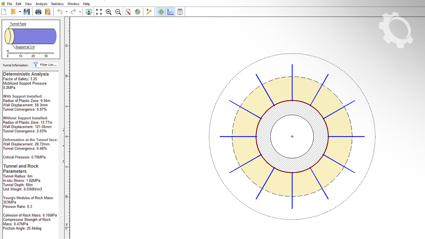The image size is (425, 239).
Task: Print the tunnel view
Action: (x=38, y=12)
